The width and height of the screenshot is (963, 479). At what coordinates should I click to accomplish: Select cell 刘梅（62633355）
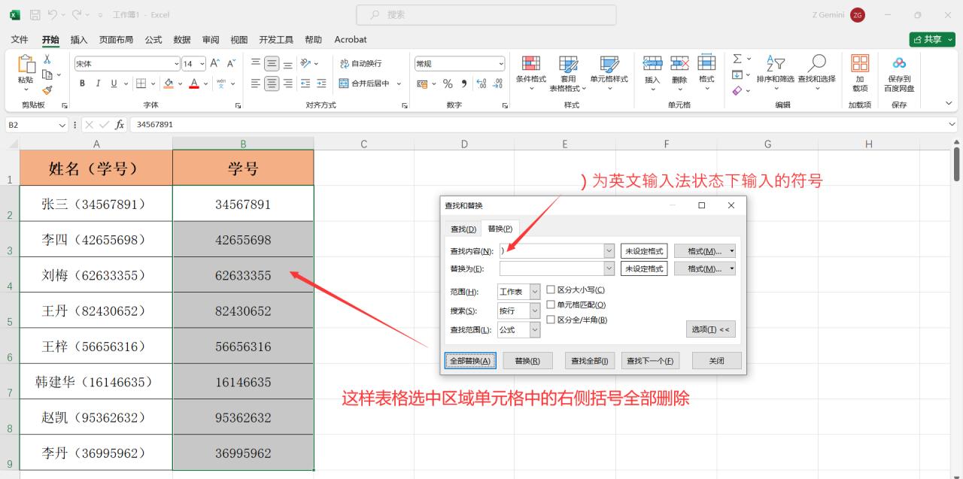coord(96,275)
